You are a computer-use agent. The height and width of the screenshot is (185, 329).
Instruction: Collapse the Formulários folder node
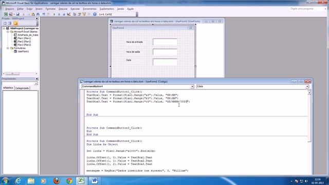[x=8, y=48]
